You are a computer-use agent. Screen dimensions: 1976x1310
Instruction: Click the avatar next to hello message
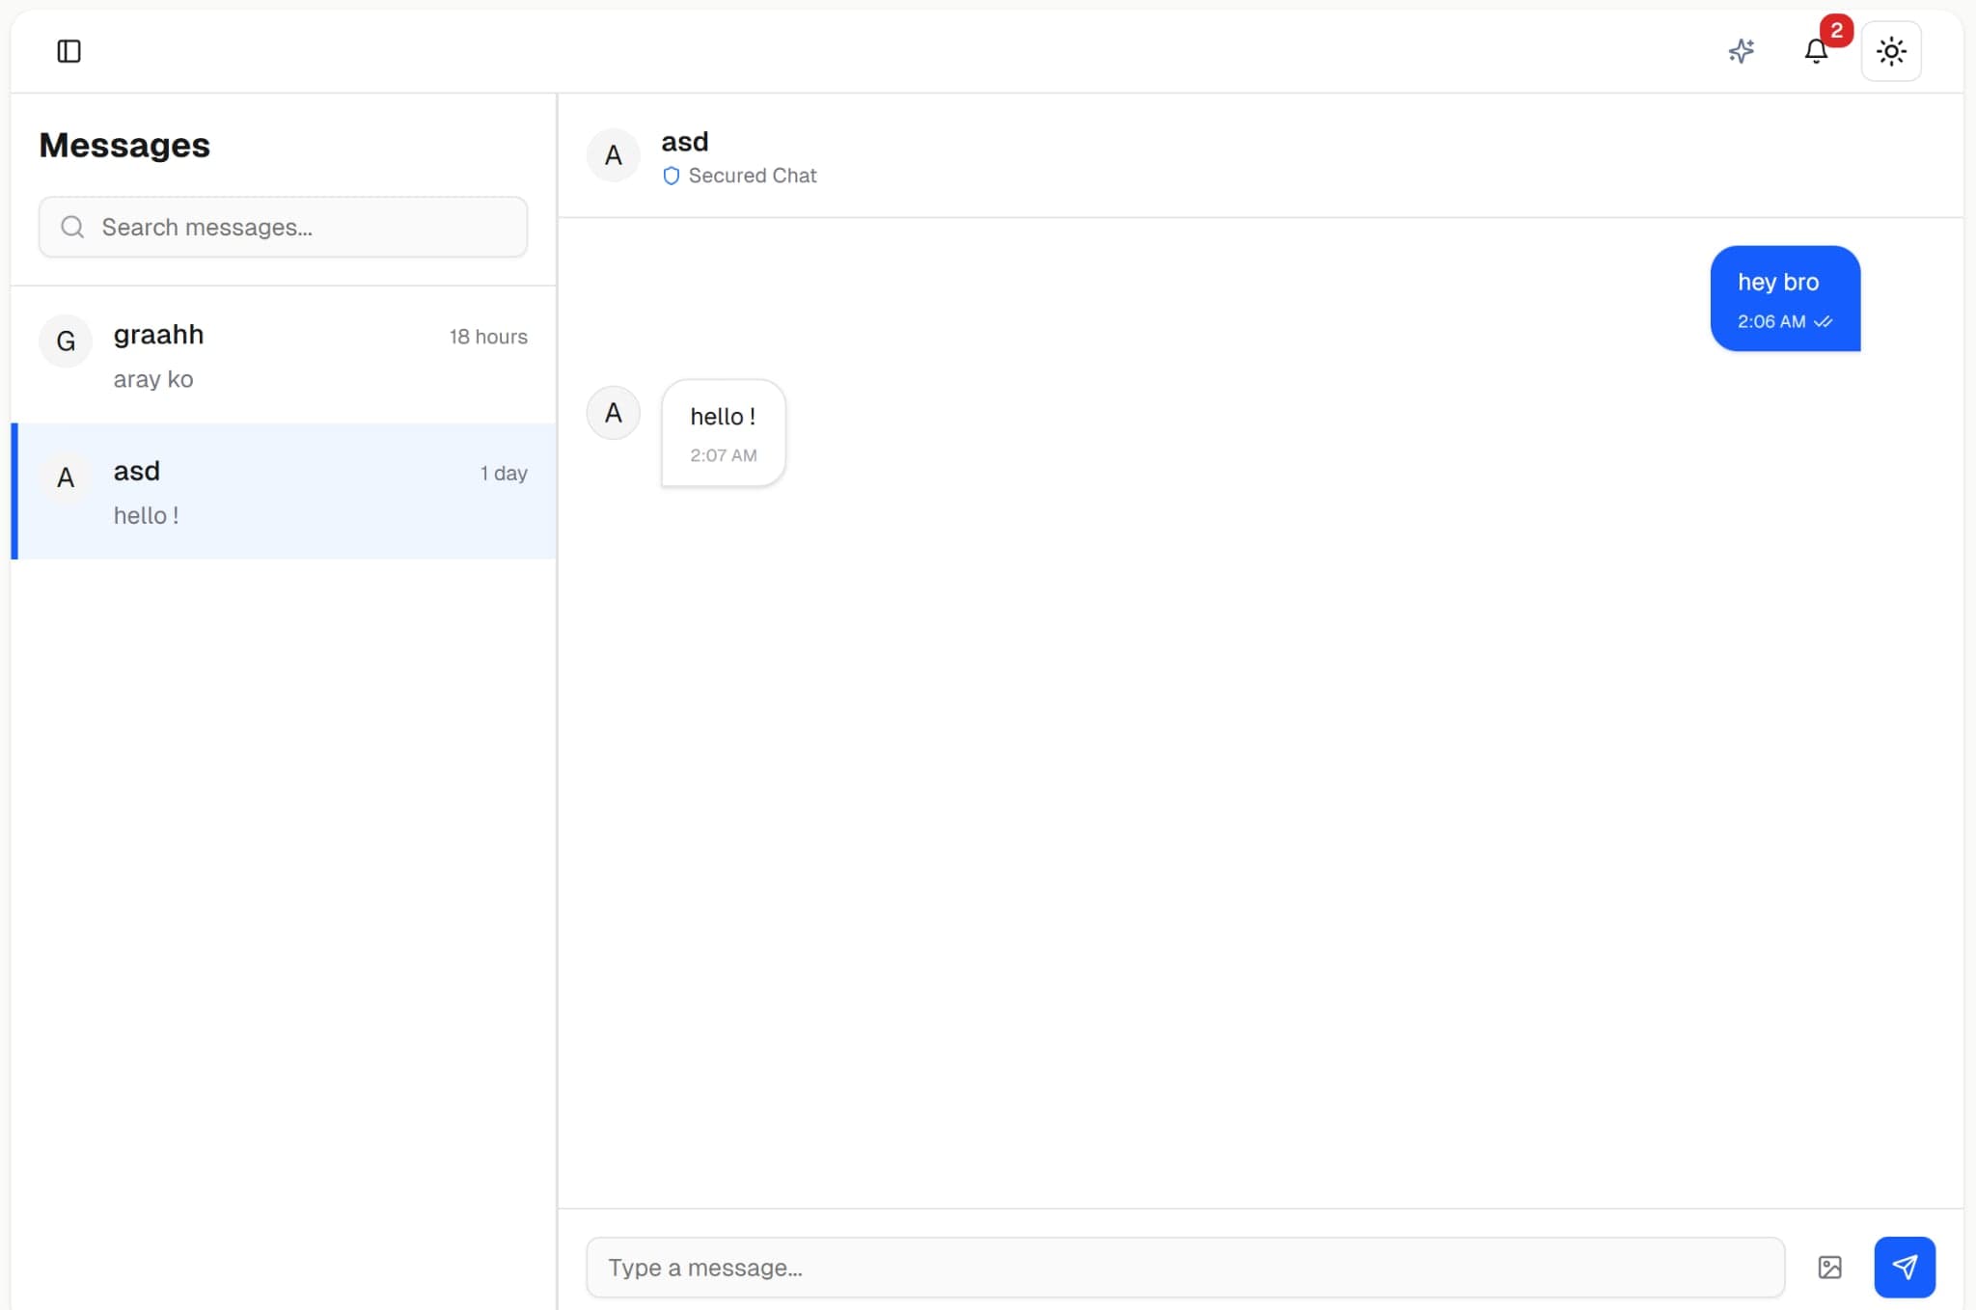[613, 412]
